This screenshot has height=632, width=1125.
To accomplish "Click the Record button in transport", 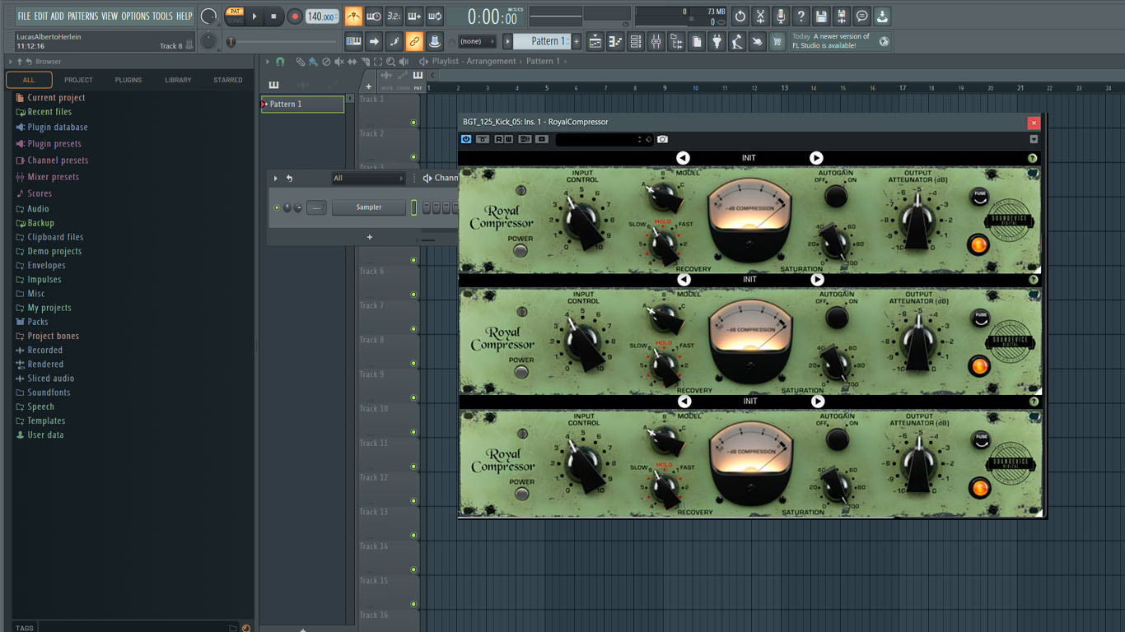I will point(295,16).
